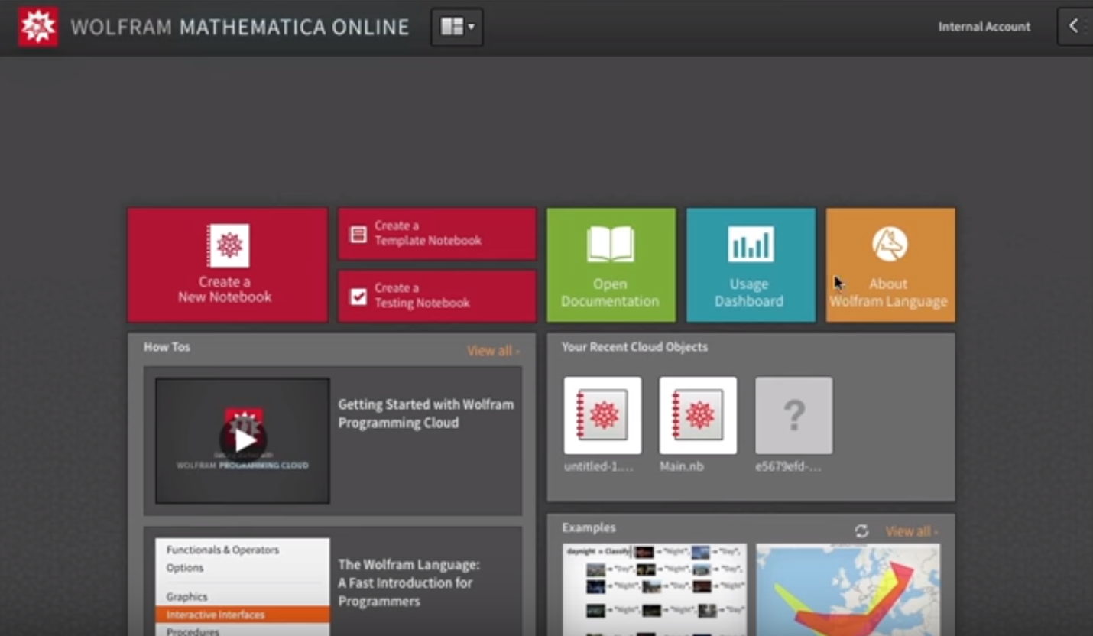
Task: Open the daynight Classify example thumbnail
Action: tap(654, 589)
